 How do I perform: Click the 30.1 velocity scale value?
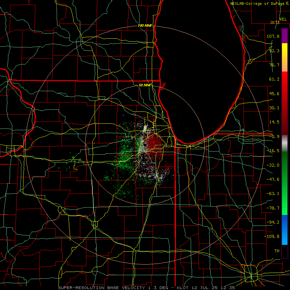pos(274,108)
